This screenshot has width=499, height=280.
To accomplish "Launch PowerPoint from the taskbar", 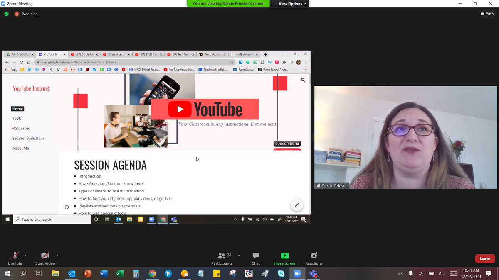I will (87, 274).
